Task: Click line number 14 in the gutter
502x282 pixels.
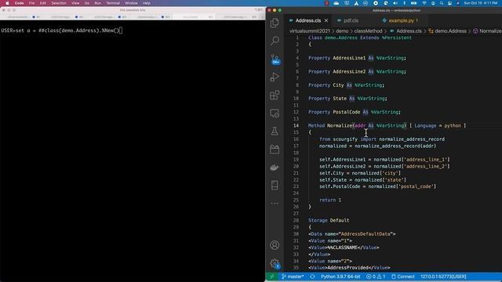Action: pos(296,125)
